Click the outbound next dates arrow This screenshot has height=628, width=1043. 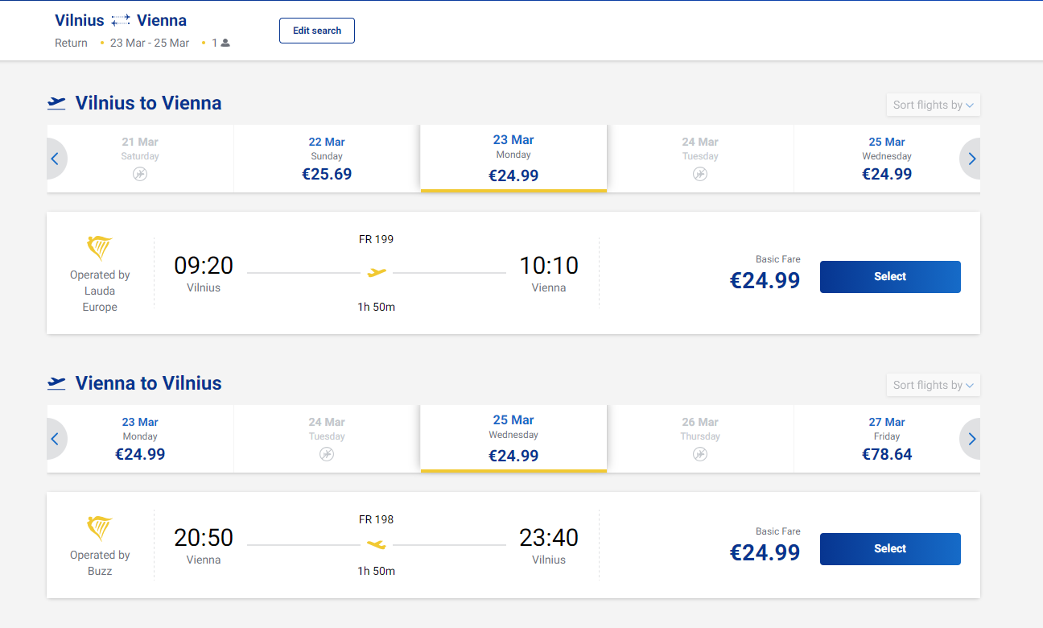click(x=971, y=159)
